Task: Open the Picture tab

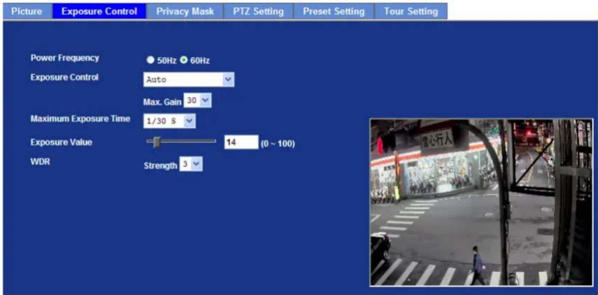Action: (x=27, y=11)
